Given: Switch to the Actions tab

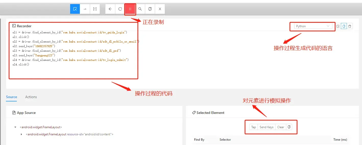Looking at the screenshot, I should pos(31,97).
